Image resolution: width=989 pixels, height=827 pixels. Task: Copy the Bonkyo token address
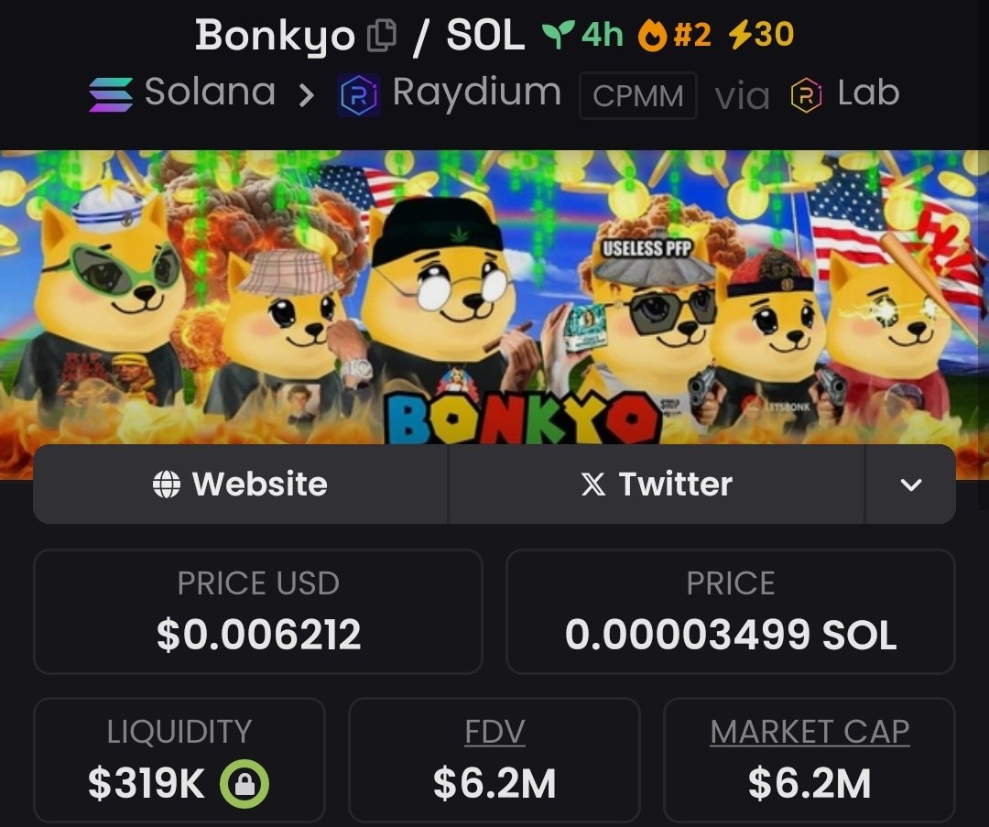(x=382, y=35)
